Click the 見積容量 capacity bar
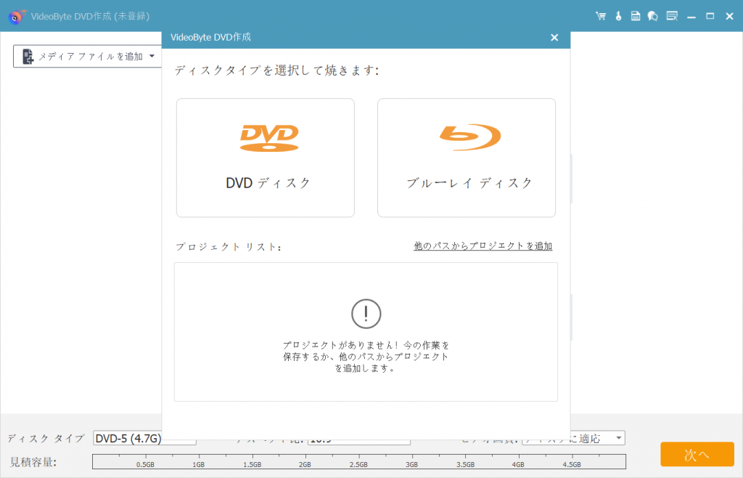This screenshot has width=743, height=478. coord(358,462)
